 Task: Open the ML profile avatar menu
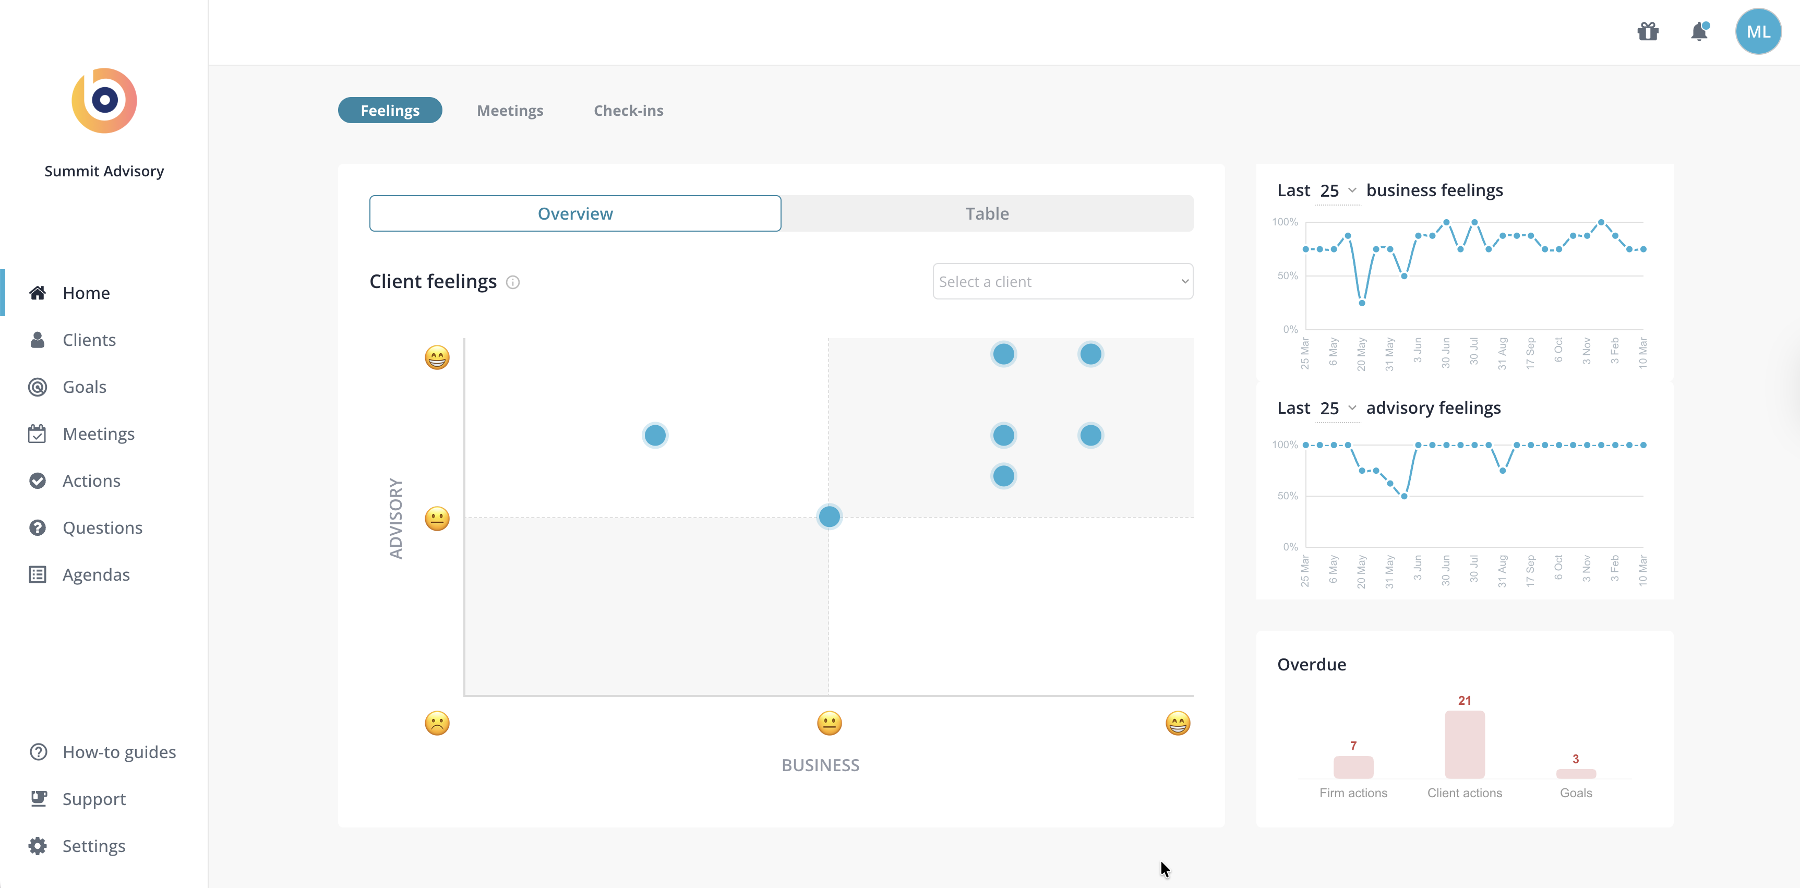coord(1759,31)
